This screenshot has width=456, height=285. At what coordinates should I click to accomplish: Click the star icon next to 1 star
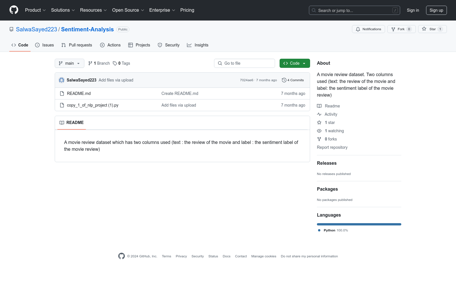click(319, 123)
